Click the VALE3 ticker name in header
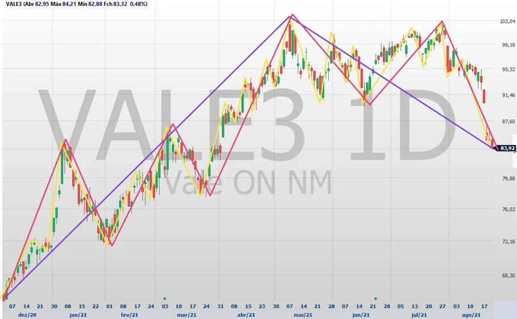517x319 pixels. click(12, 4)
